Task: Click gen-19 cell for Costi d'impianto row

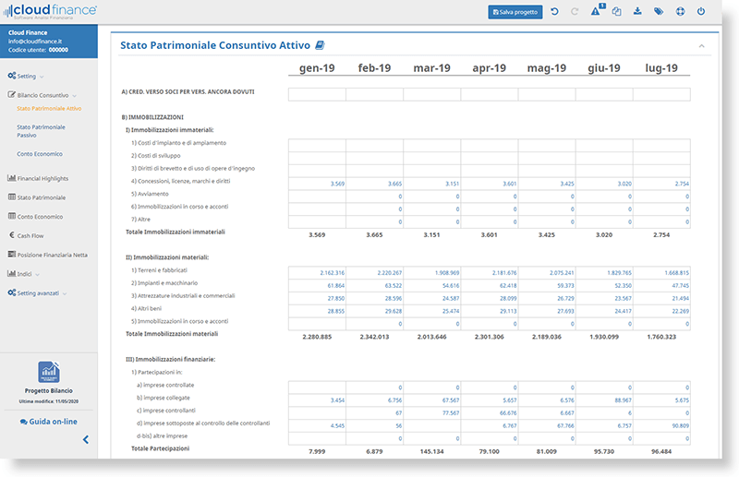Action: 317,145
